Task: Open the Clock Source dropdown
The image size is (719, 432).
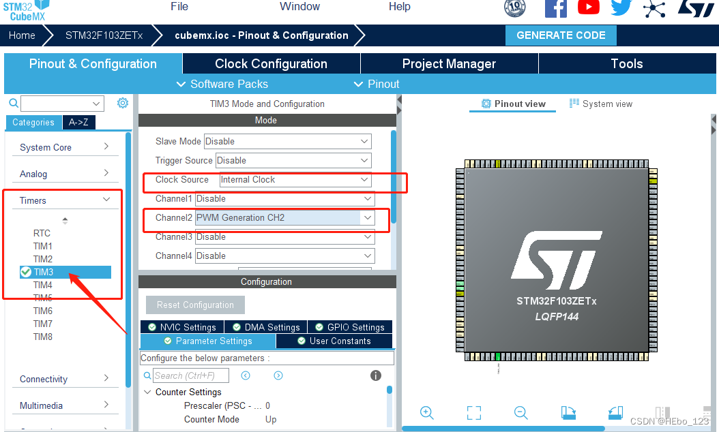Action: 364,180
